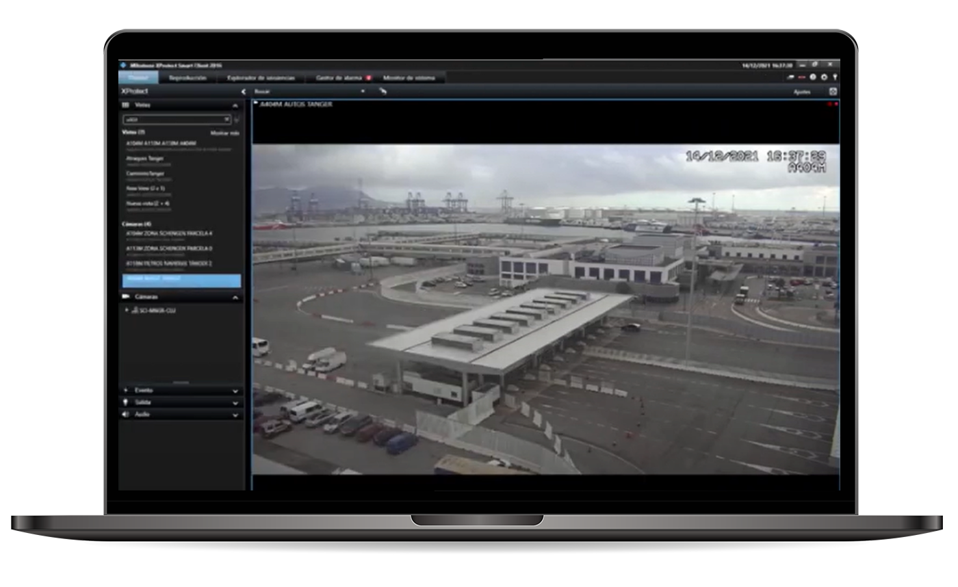The width and height of the screenshot is (958, 587).
Task: Click the Milestone XProtect logo icon
Action: pos(123,65)
